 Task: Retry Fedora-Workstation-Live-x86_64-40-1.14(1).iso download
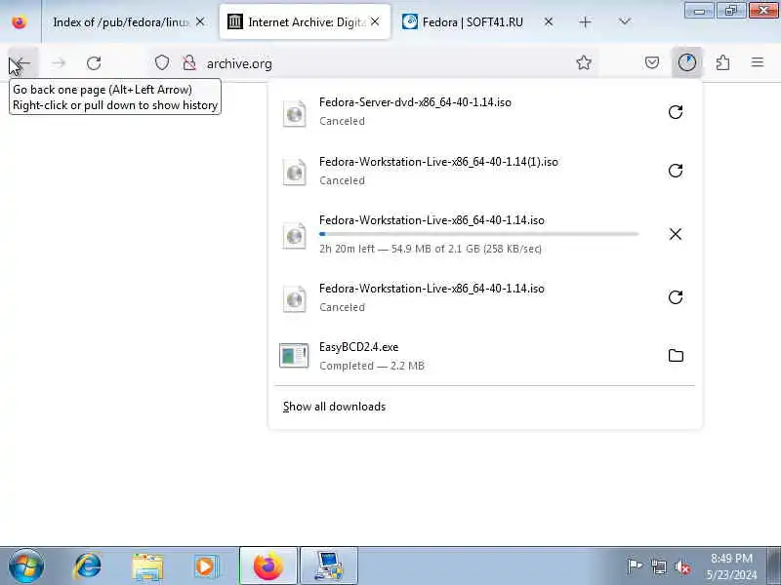[x=676, y=171]
